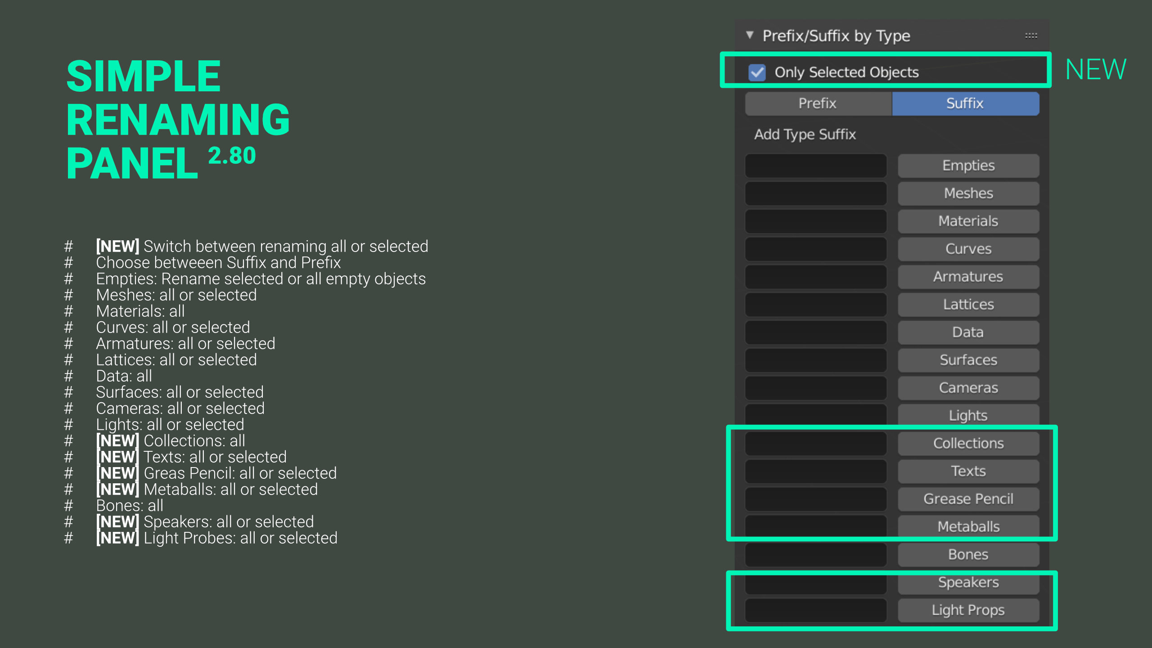Screen dimensions: 1152x648
Task: Focus the Empties suffix text field
Action: pyautogui.click(x=815, y=166)
